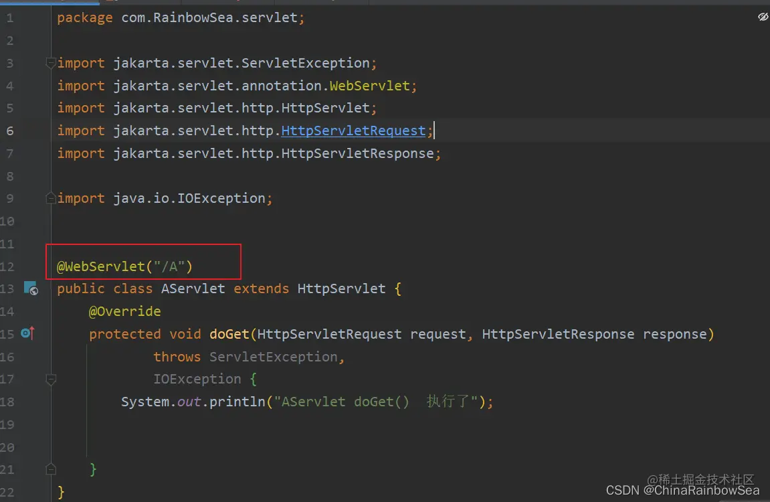Click the package name com.RainbowSea.servlet
The width and height of the screenshot is (770, 502).
pyautogui.click(x=209, y=17)
